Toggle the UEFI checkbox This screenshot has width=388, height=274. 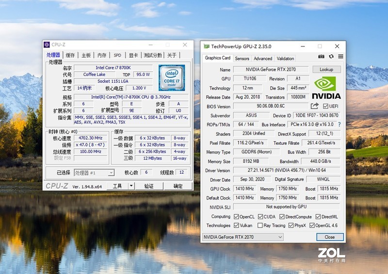pyautogui.click(x=325, y=106)
